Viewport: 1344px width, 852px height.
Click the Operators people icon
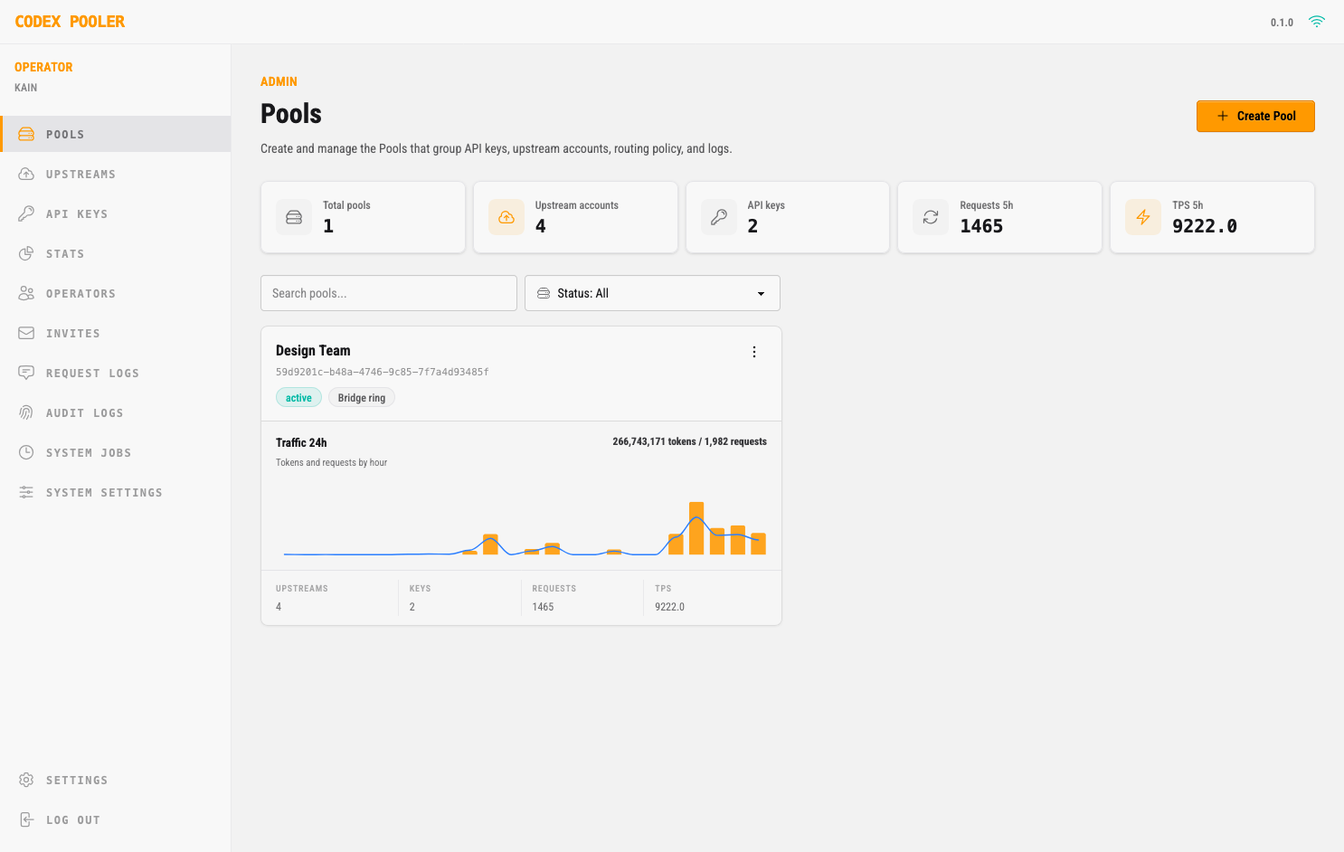[x=26, y=293]
